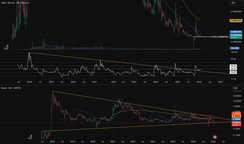Click the 80.00 RSI scale value

[x=234, y=59]
